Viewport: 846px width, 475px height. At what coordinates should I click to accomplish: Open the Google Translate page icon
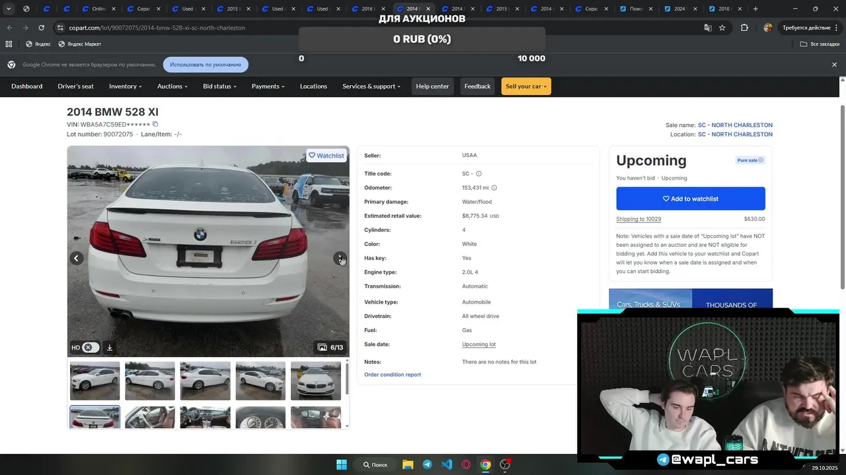(x=708, y=28)
